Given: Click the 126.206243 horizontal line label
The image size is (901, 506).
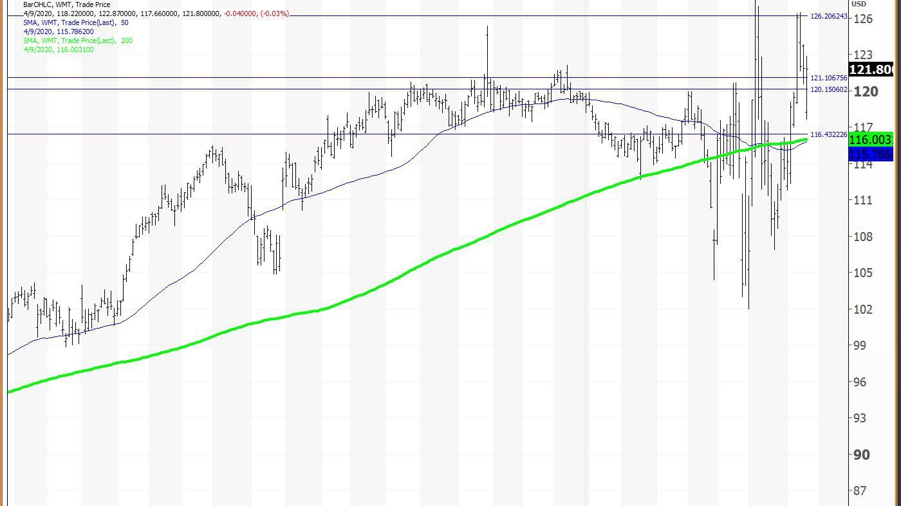Looking at the screenshot, I should click(829, 16).
